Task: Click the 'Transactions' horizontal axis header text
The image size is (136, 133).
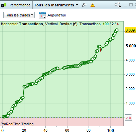Action: (31, 24)
